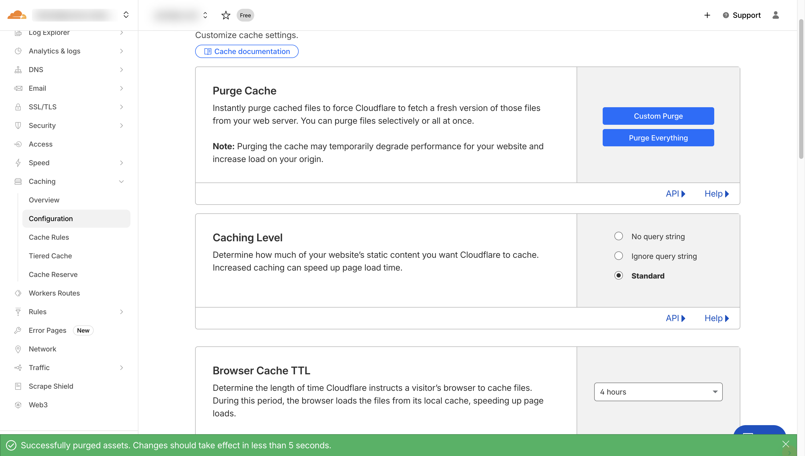Switch to the Cache Rules page
The height and width of the screenshot is (456, 805).
(x=49, y=237)
